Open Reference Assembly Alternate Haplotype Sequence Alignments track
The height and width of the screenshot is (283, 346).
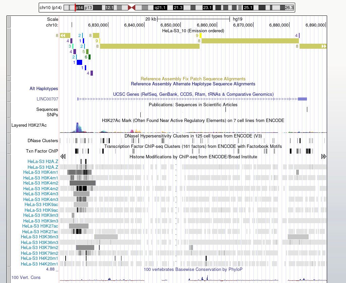tap(193, 84)
